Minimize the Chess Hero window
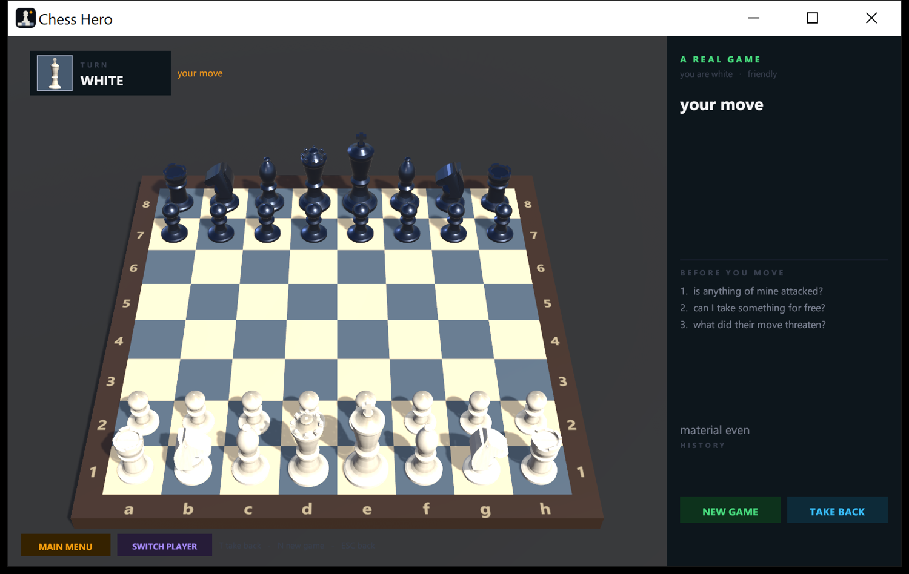 coord(753,18)
